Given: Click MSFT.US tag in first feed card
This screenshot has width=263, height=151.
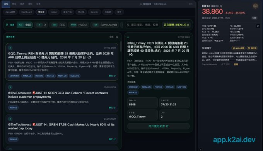Looking at the screenshot, I should point(62,76).
